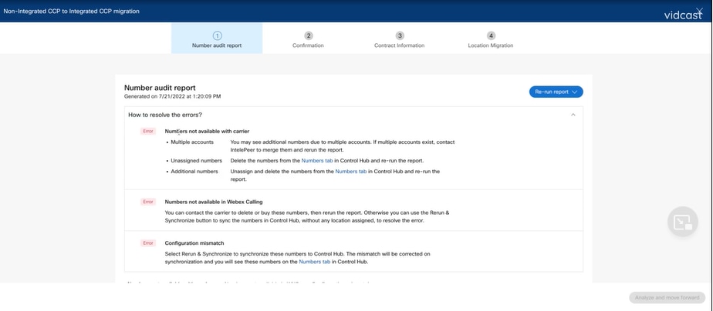The image size is (713, 311).
Task: Close the migration wizard with the X
Action: pyautogui.click(x=699, y=11)
